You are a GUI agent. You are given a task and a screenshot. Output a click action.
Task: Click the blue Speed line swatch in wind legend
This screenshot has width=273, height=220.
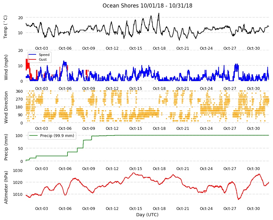click(x=32, y=55)
